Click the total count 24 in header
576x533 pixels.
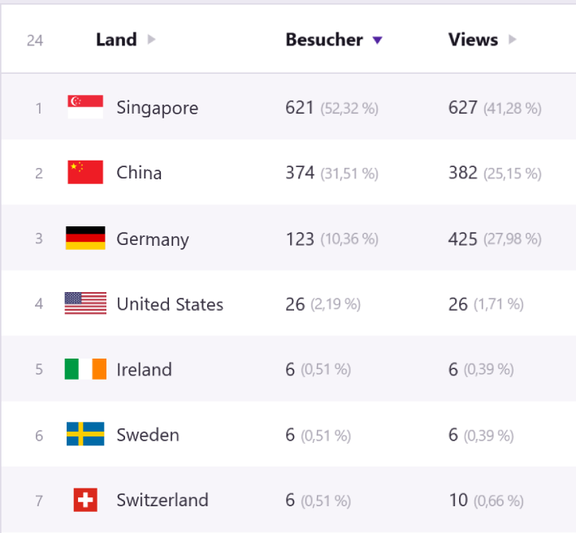coord(35,41)
